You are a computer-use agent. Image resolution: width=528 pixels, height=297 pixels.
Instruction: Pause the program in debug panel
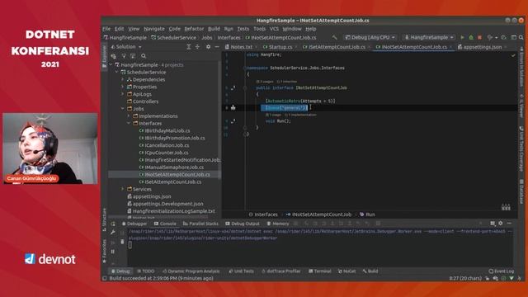point(113,251)
